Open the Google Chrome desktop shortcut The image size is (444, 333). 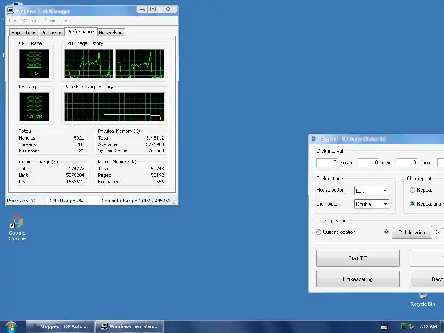pyautogui.click(x=17, y=228)
